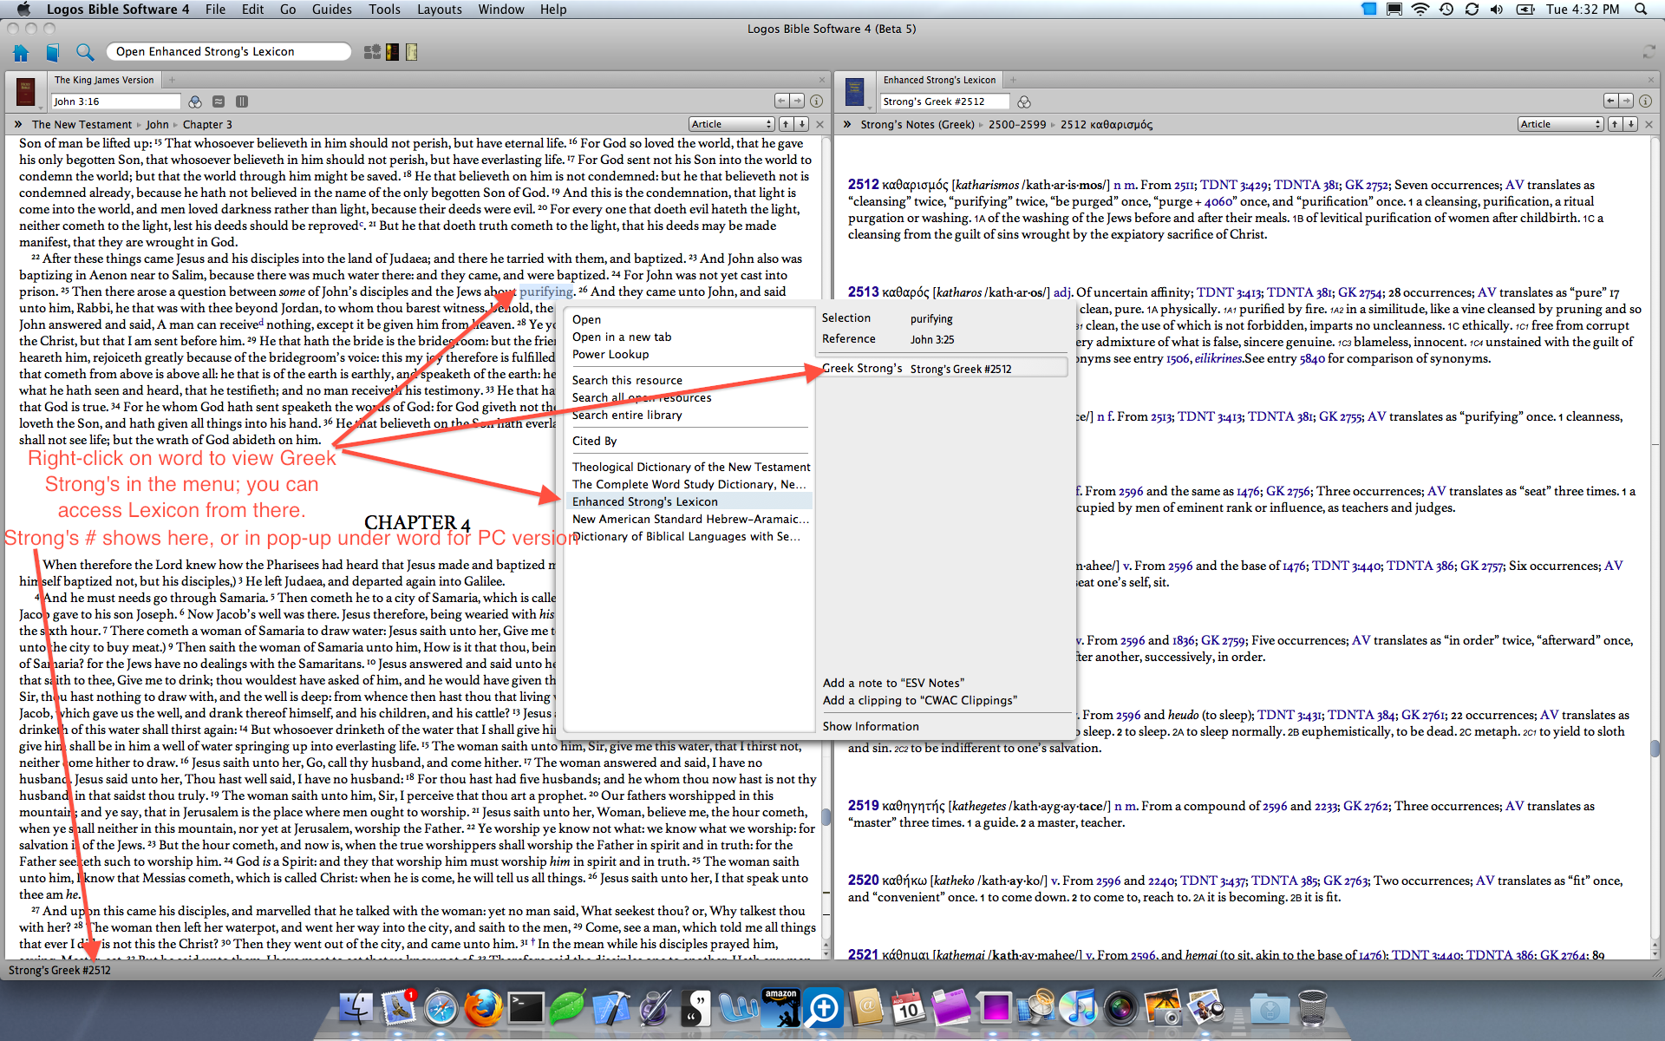Close the Lexicon locator bar
This screenshot has height=1041, width=1665.
pos(1649,124)
